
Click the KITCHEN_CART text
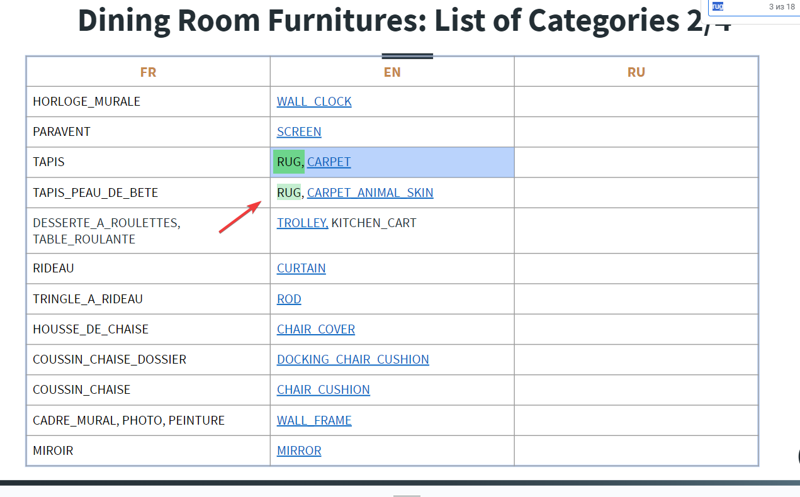point(374,223)
